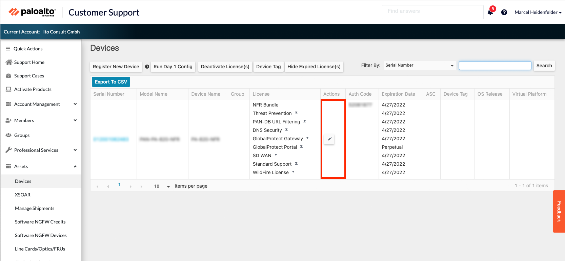This screenshot has height=261, width=565.
Task: Click the filter search text field
Action: coord(495,66)
